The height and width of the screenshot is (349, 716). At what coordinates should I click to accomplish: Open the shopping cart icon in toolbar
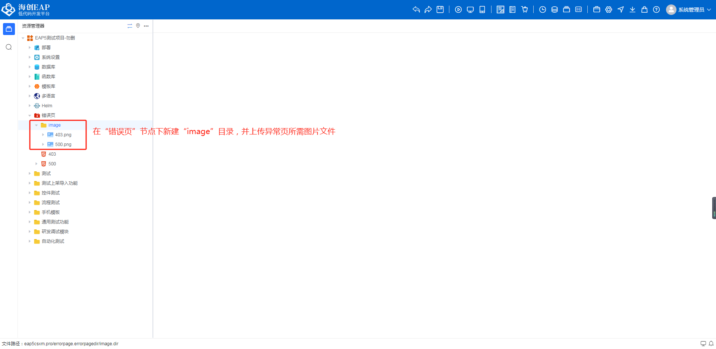coord(525,10)
